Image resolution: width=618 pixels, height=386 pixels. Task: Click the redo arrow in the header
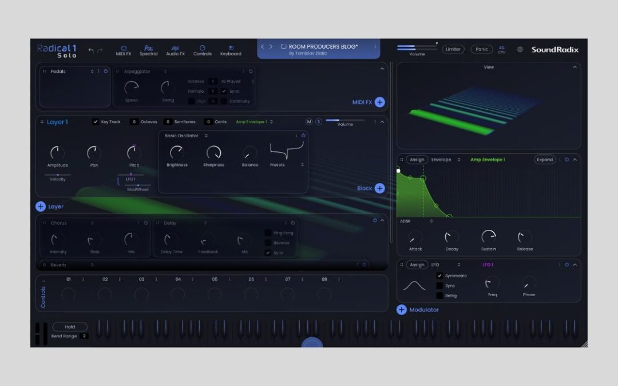[100, 50]
